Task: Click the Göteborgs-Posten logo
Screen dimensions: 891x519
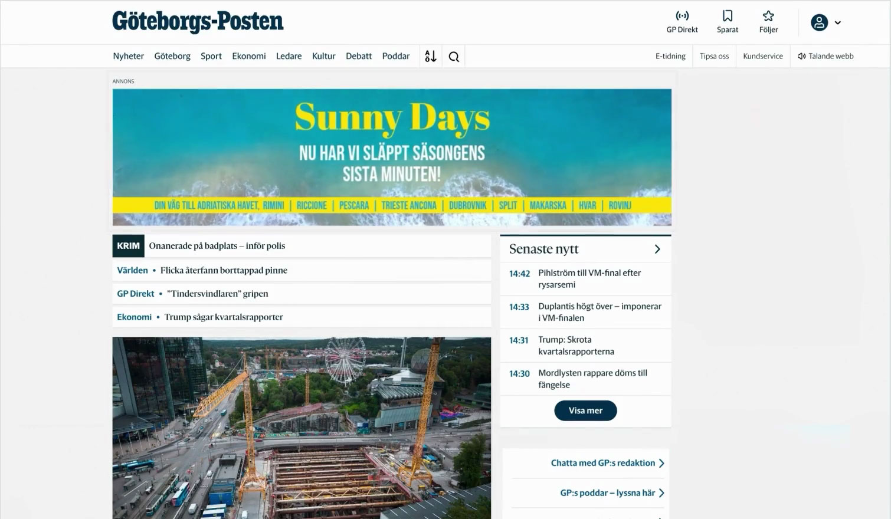Action: pos(198,22)
